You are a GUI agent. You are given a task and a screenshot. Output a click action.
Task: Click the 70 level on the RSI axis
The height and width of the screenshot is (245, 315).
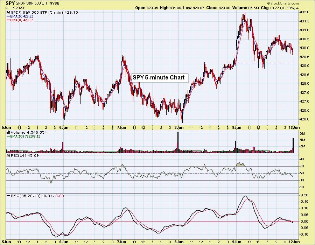pyautogui.click(x=302, y=166)
